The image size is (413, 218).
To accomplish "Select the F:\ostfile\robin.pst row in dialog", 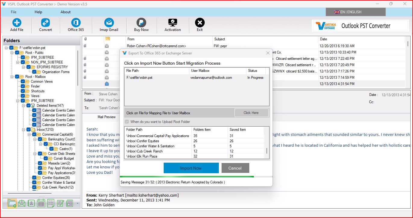I will tap(197, 78).
